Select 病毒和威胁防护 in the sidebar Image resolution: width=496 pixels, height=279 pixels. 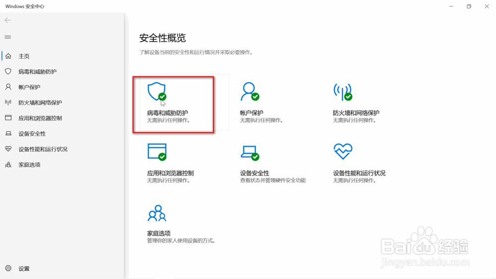coord(37,72)
